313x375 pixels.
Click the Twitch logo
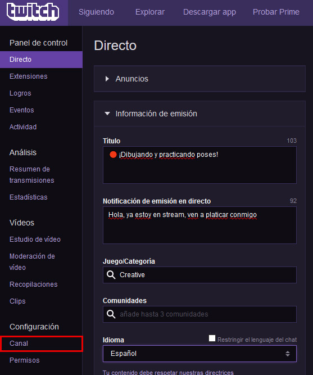click(33, 12)
